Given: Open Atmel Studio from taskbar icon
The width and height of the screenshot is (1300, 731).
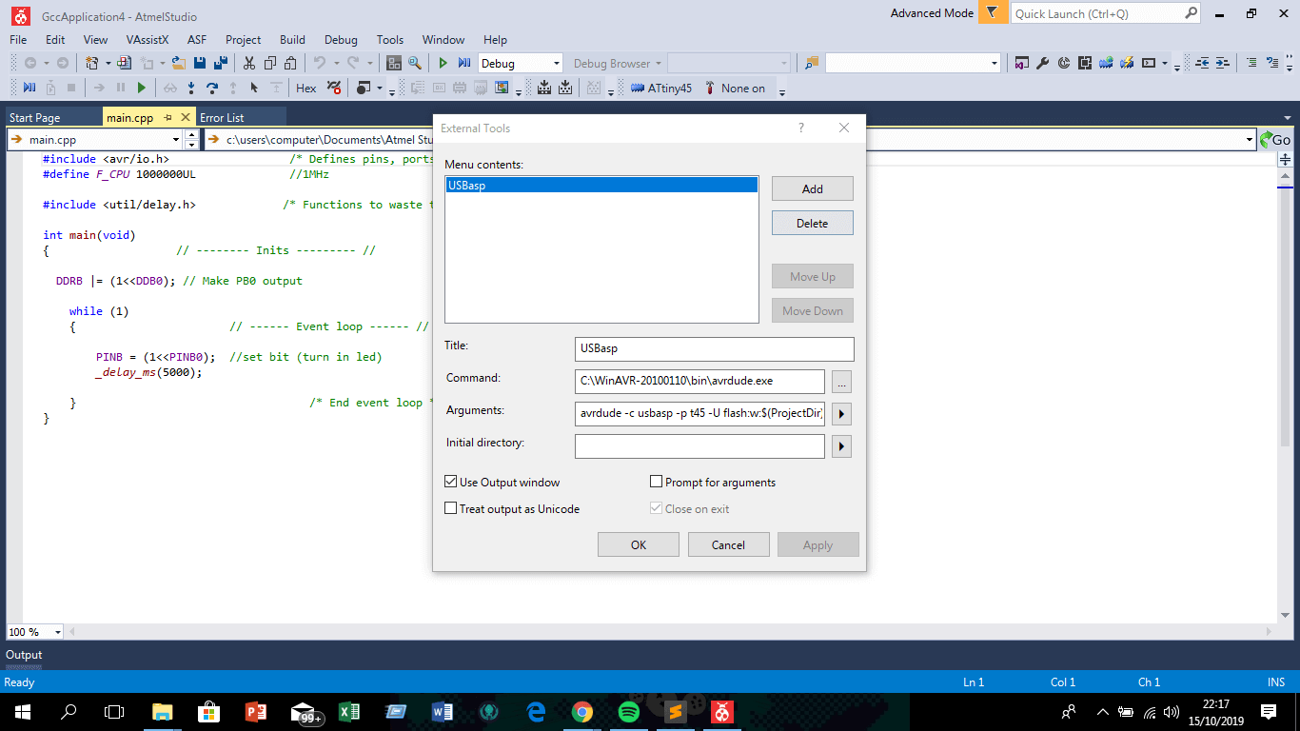Looking at the screenshot, I should [x=723, y=711].
